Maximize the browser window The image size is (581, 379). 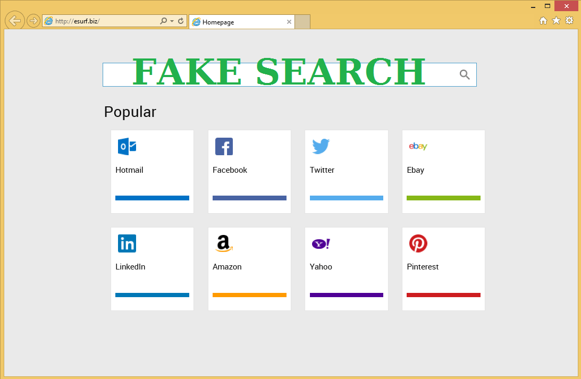[548, 6]
